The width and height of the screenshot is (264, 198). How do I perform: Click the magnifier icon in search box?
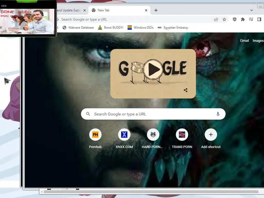coord(88,114)
